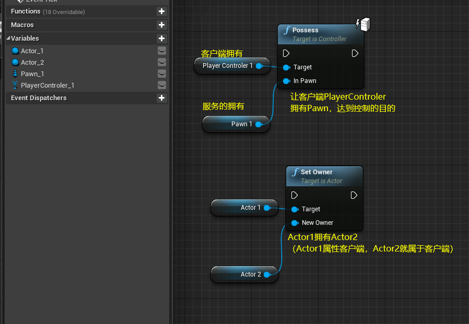The image size is (469, 324).
Task: Select the Player Controler 1 variable node
Action: click(x=232, y=66)
